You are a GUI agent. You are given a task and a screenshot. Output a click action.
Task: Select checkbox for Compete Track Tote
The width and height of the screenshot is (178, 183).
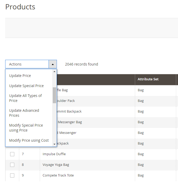(x=12, y=175)
